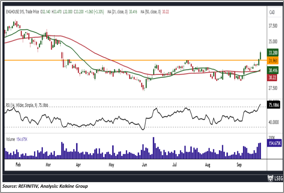Click the 33.200 last price tag

[x=273, y=53]
